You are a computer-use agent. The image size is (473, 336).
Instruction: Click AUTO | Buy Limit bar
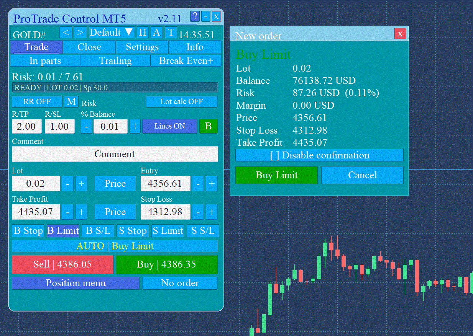coord(115,246)
